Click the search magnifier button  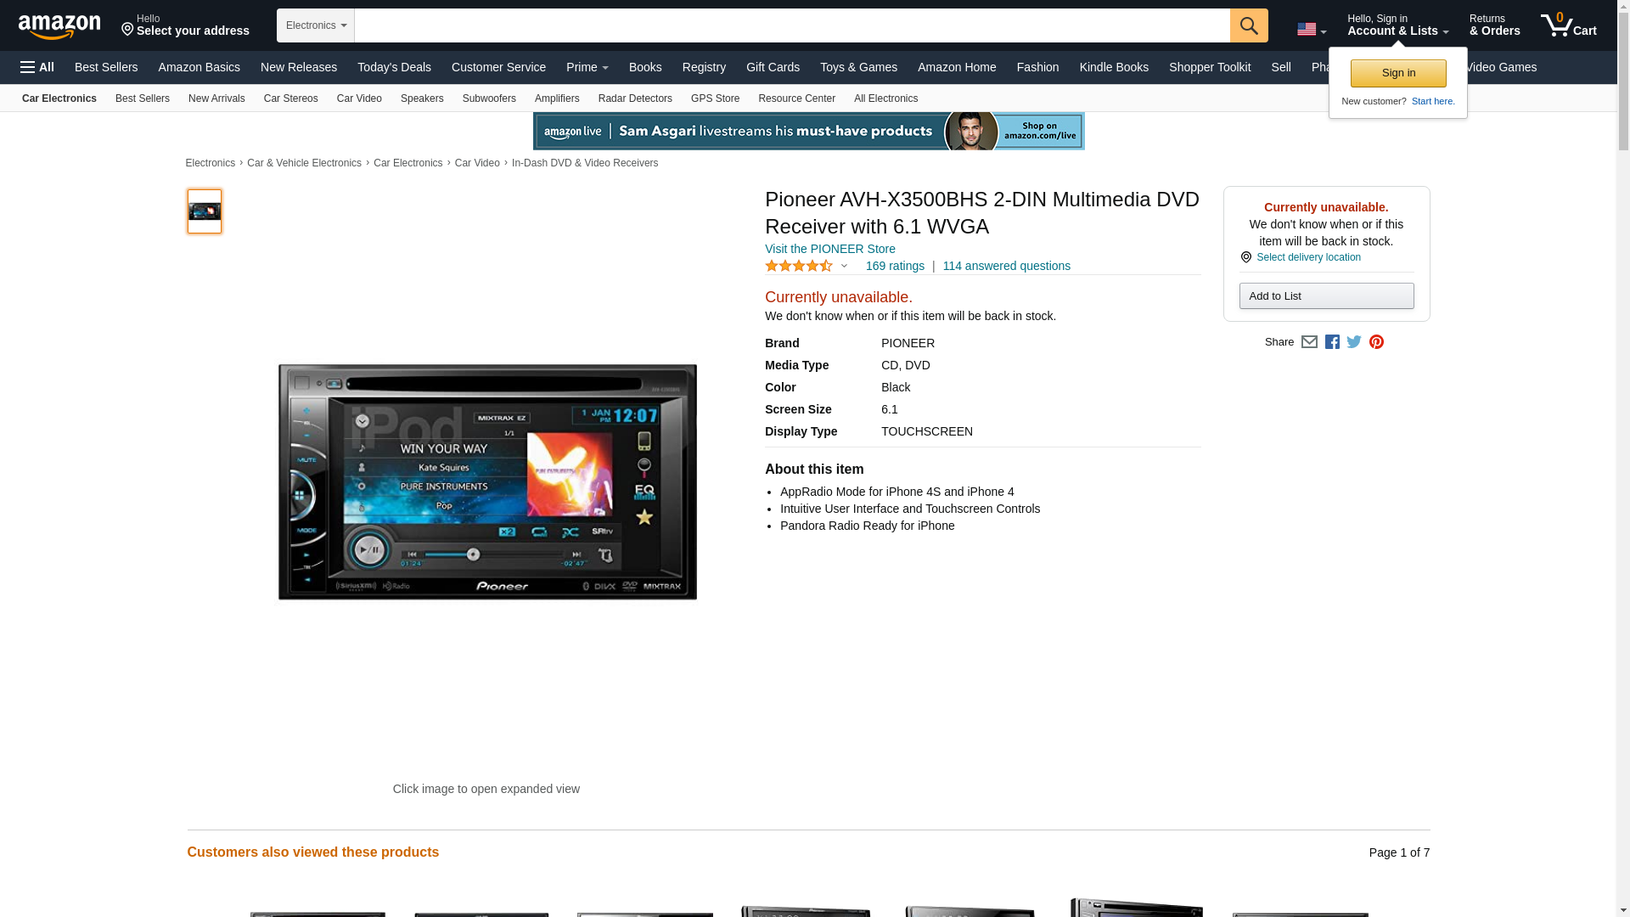point(1248,25)
